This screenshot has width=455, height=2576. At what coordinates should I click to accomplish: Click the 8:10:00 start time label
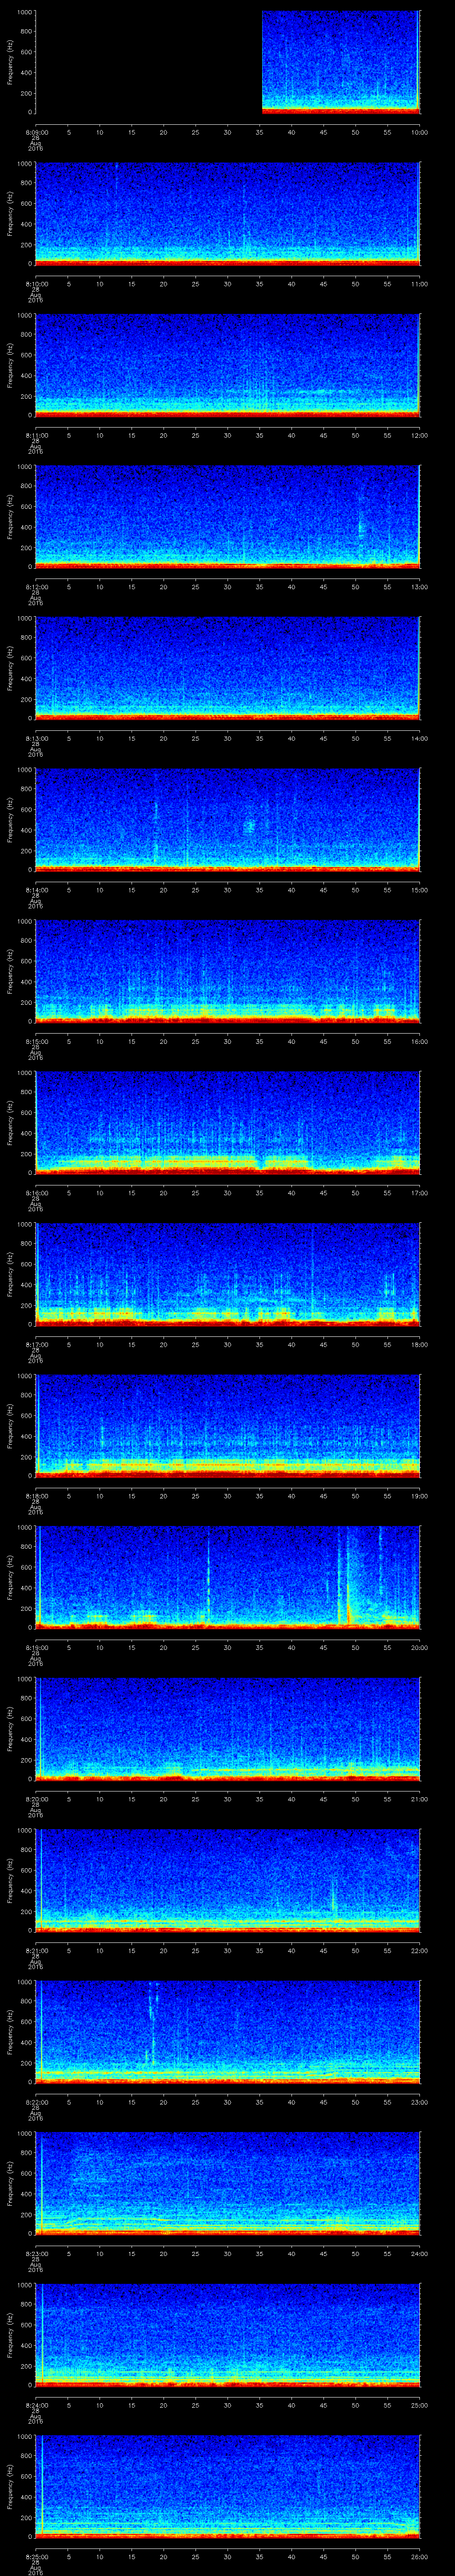coord(36,284)
